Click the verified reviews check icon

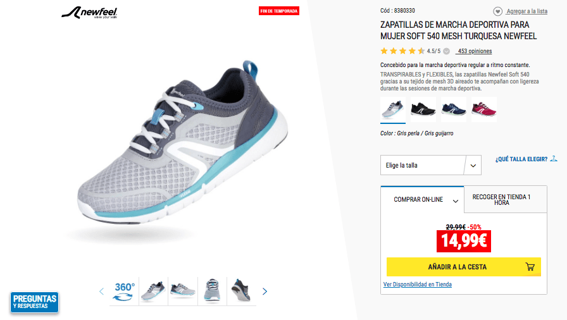tap(447, 51)
